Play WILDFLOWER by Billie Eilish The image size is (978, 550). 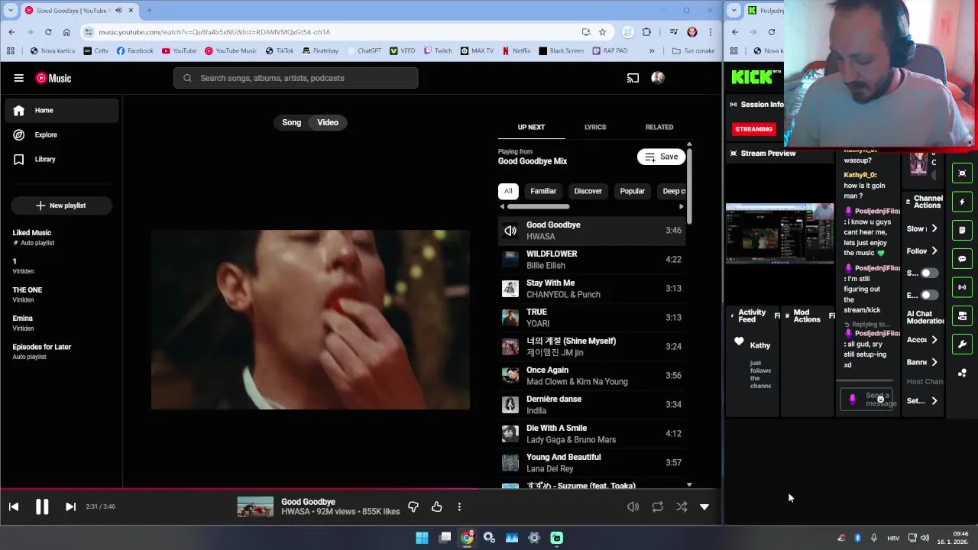[591, 260]
